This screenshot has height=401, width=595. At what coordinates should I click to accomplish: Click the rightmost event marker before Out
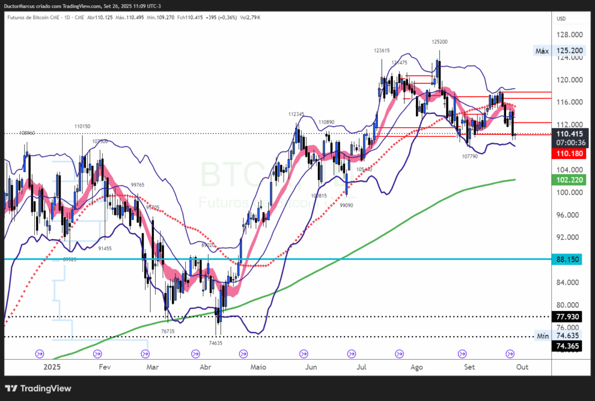pyautogui.click(x=510, y=353)
